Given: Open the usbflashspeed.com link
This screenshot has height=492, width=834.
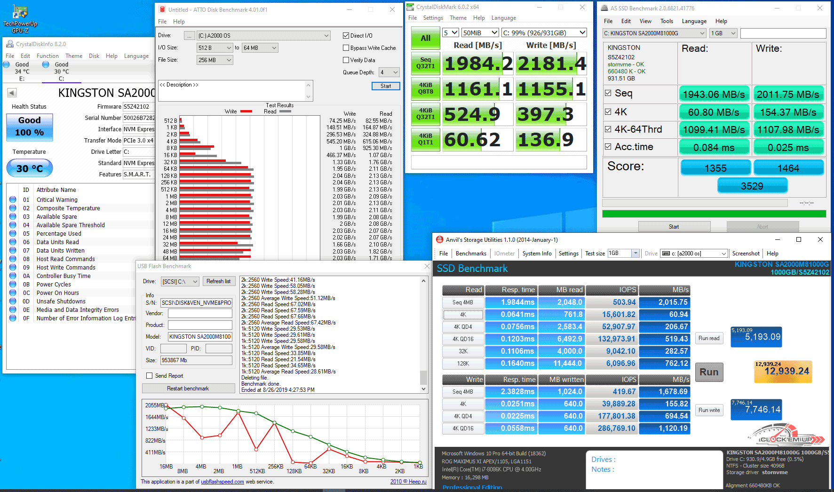Looking at the screenshot, I should (222, 482).
